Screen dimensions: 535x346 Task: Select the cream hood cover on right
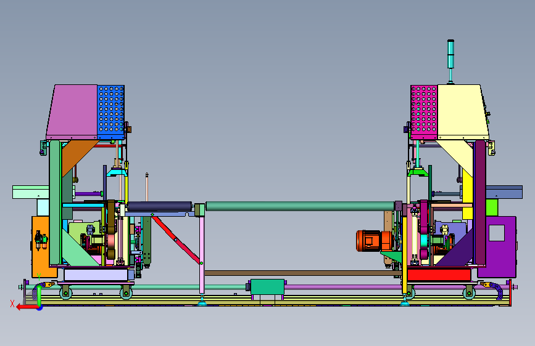463,112
